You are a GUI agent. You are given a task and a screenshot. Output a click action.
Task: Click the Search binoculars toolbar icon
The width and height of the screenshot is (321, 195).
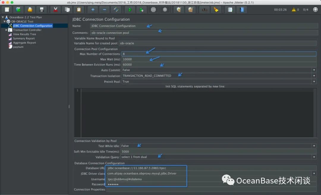(x=204, y=9)
